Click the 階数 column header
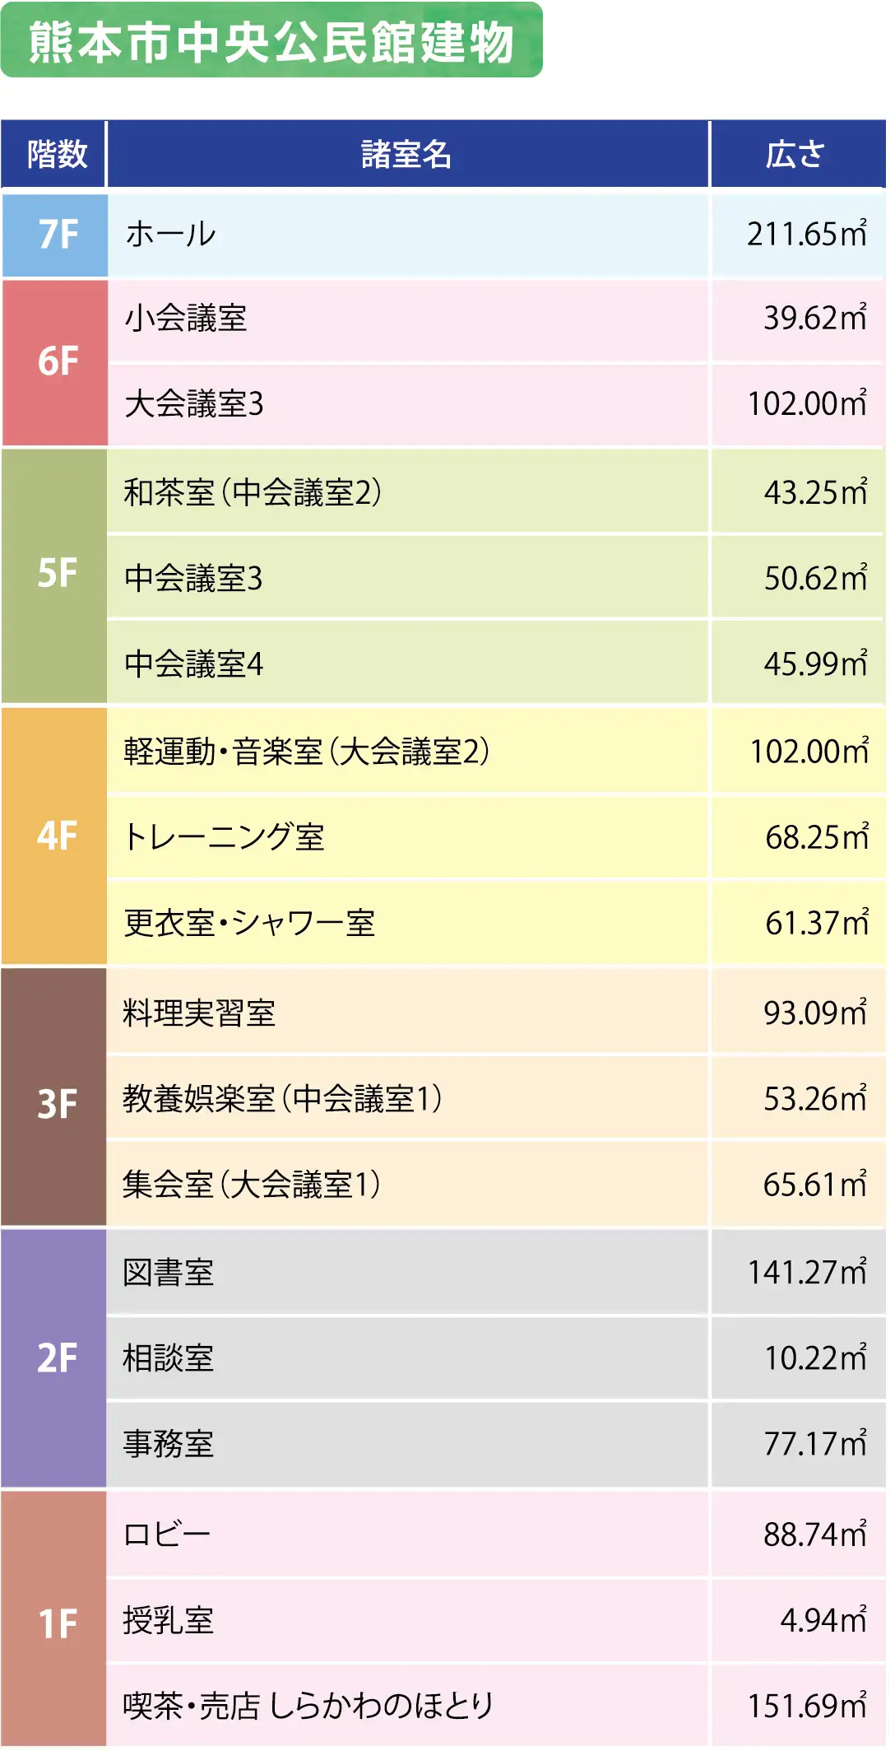The height and width of the screenshot is (1751, 895). click(x=56, y=154)
